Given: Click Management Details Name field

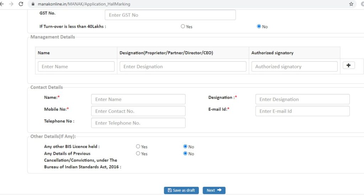Looking at the screenshot, I should (76, 67).
